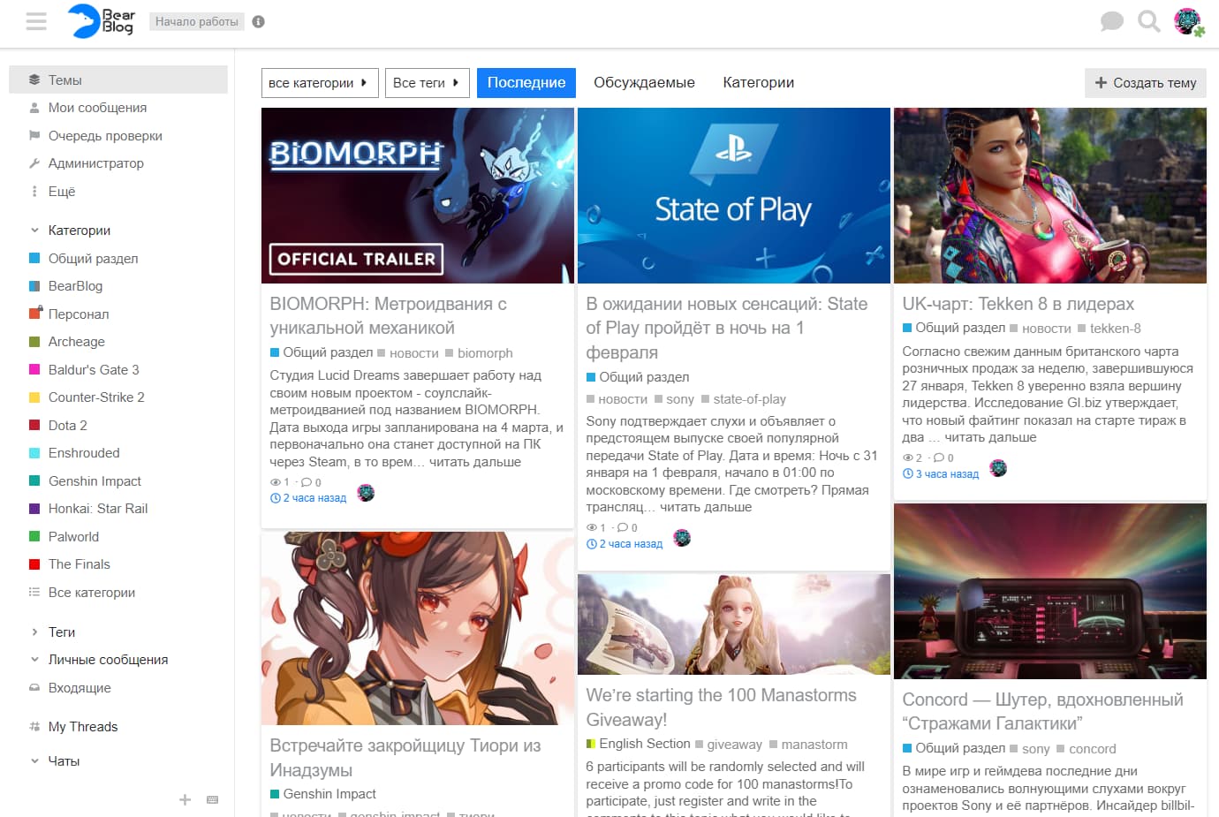Viewport: 1219px width, 817px height.
Task: Open the user avatar profile menu
Action: tap(1188, 21)
